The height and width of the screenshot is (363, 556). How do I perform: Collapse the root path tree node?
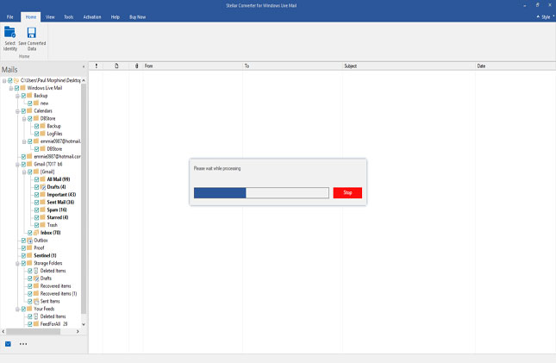coord(4,81)
